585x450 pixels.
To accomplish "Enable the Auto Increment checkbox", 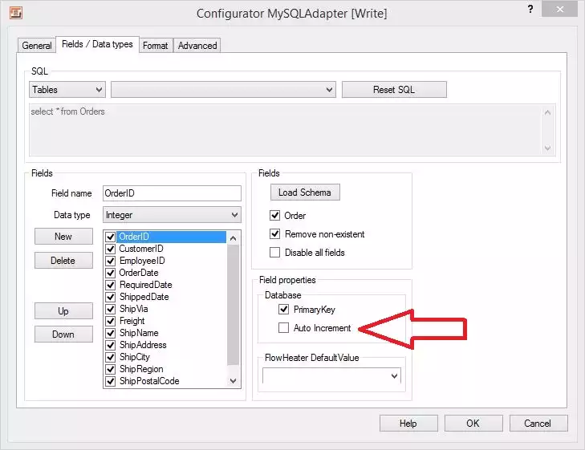I will (283, 328).
